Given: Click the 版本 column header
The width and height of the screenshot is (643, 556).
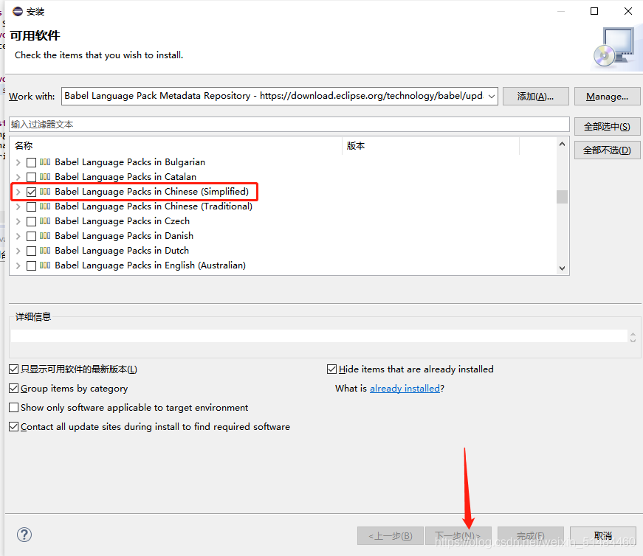Looking at the screenshot, I should tap(430, 146).
